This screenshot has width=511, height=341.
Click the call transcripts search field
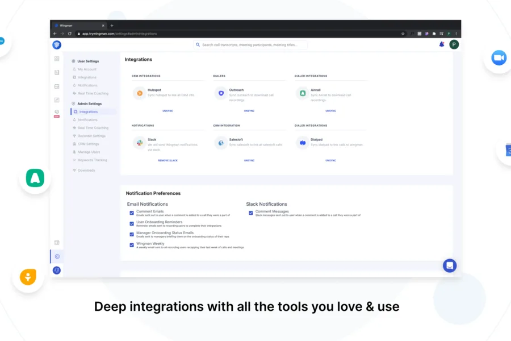click(x=250, y=45)
